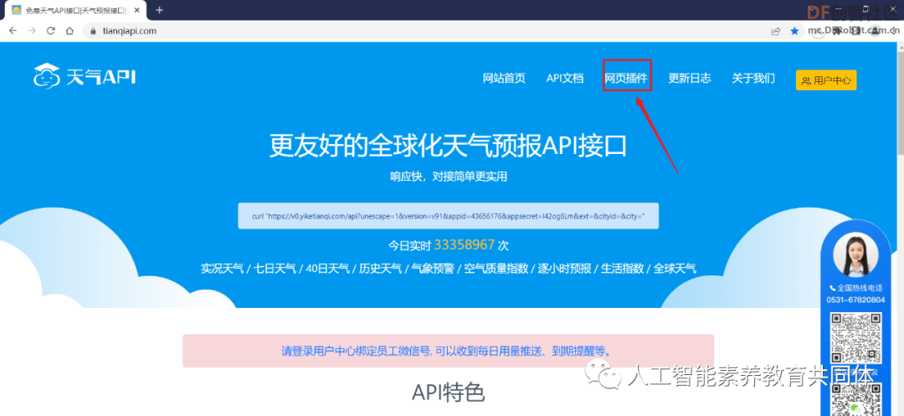Click the pink notice about 绑定员工微信号
The height and width of the screenshot is (416, 904).
448,351
